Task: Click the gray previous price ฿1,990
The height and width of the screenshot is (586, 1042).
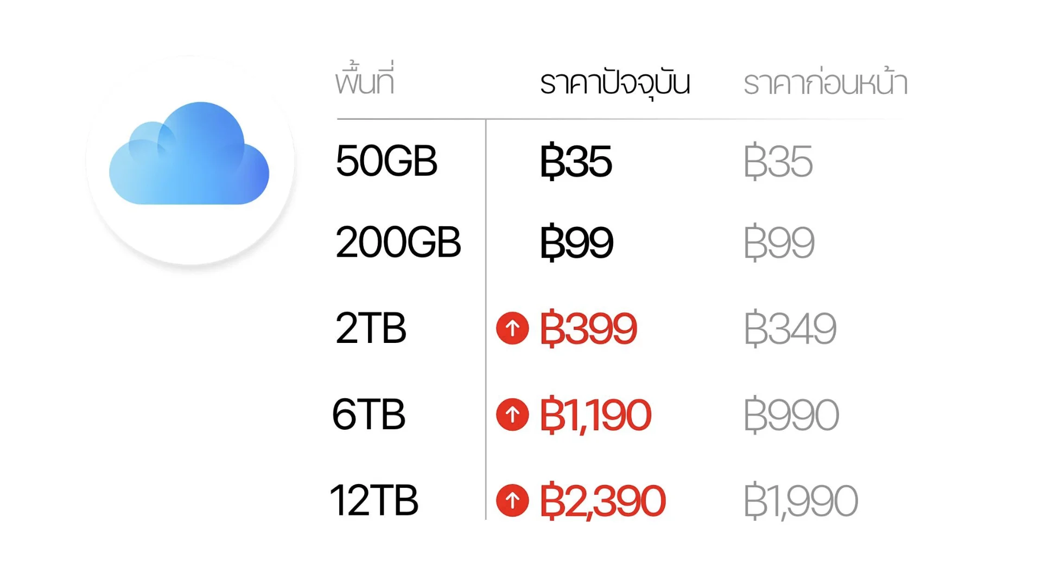Action: coord(800,501)
